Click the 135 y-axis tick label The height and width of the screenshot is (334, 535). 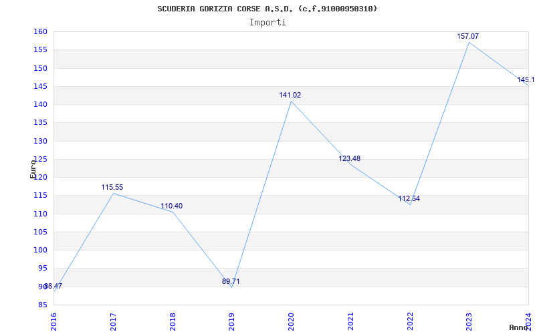[40, 123]
